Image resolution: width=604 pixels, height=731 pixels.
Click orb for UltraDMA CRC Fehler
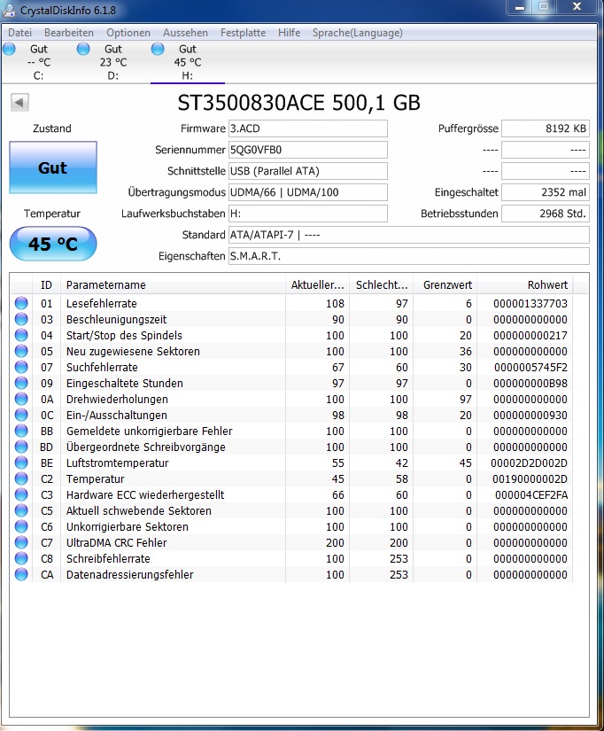(21, 542)
